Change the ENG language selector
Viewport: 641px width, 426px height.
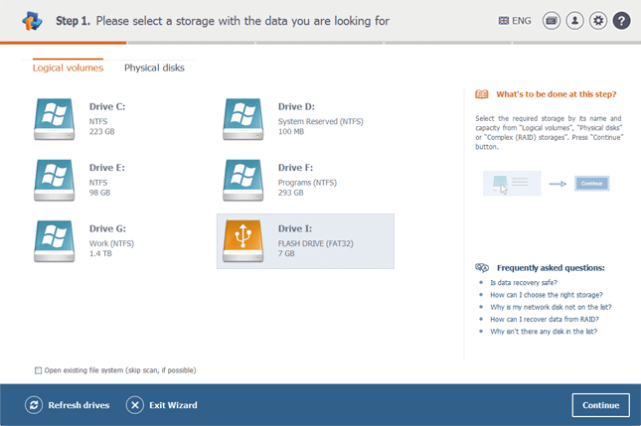[x=513, y=20]
